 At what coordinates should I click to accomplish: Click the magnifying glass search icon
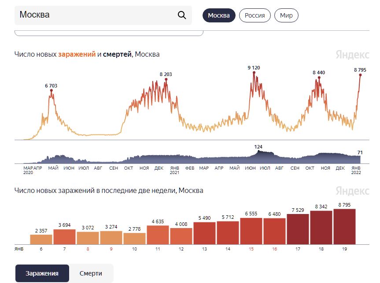(x=182, y=15)
